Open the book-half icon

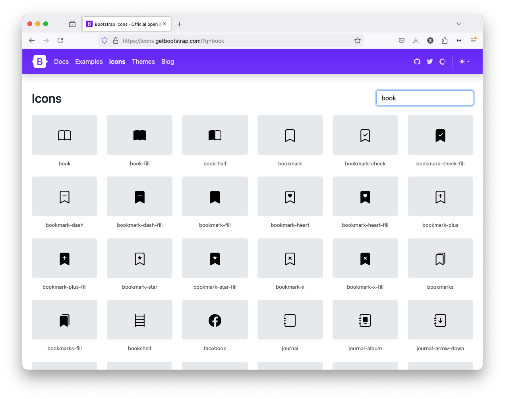coord(215,135)
